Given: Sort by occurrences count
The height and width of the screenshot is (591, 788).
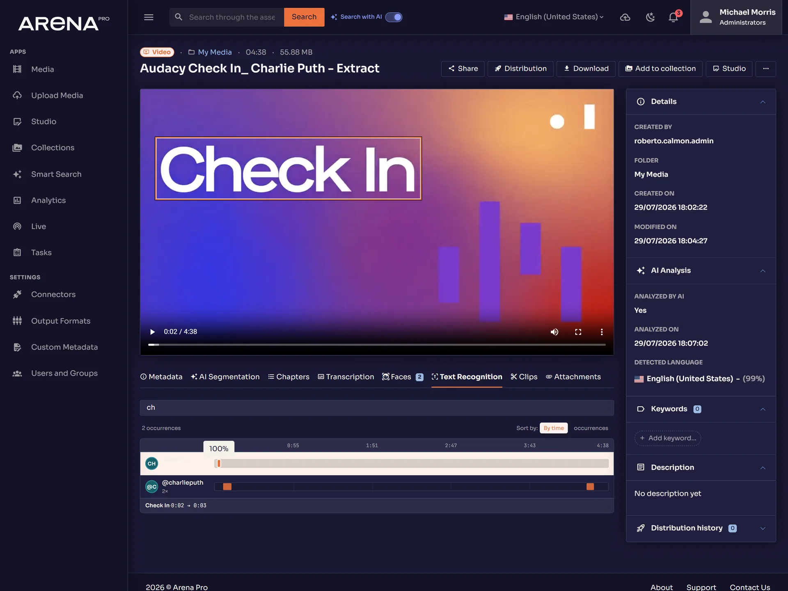Looking at the screenshot, I should click(591, 428).
